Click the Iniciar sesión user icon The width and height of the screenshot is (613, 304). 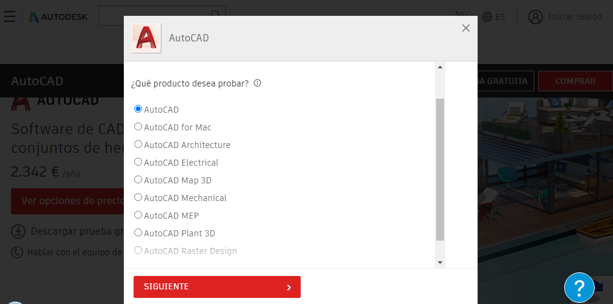pos(536,17)
